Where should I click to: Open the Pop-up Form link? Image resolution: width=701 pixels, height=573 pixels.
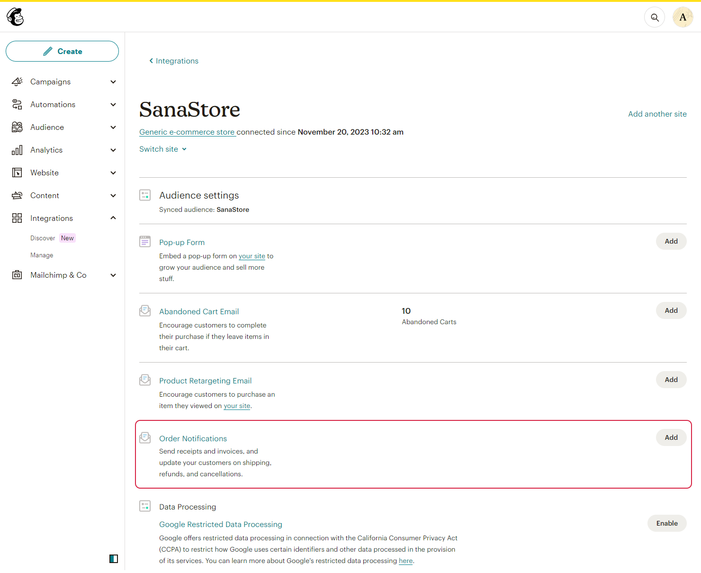click(x=182, y=242)
